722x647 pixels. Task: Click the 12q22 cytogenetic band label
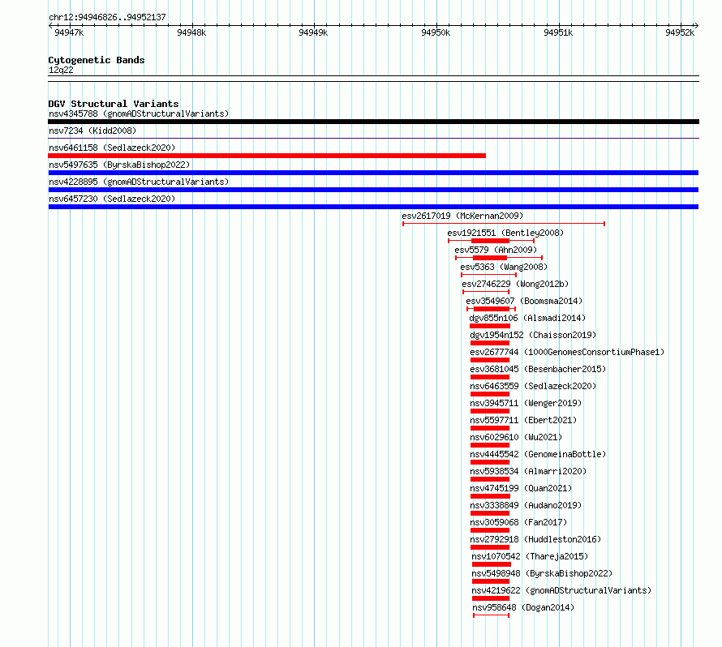click(x=61, y=70)
